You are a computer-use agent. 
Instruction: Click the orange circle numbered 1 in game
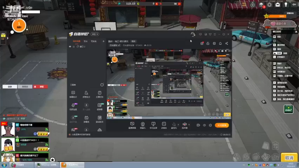(19, 25)
